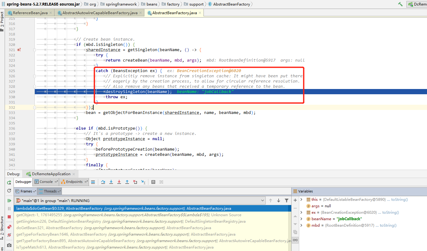Open the Evaluate Expression calculator
The height and width of the screenshot is (251, 427).
click(x=153, y=182)
